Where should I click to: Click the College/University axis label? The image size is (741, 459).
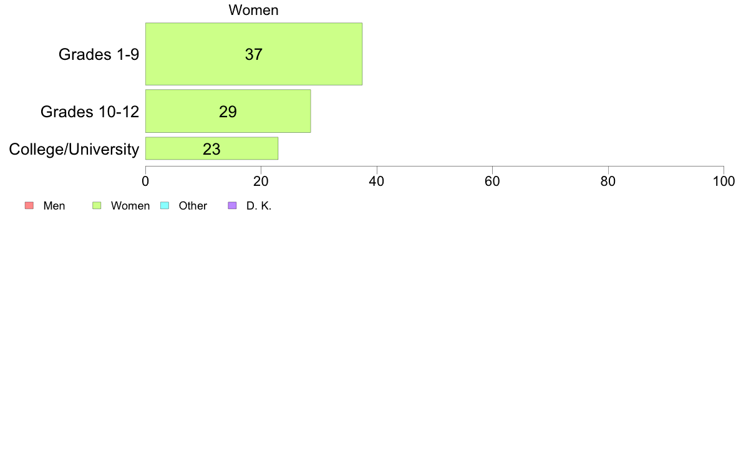(x=74, y=150)
